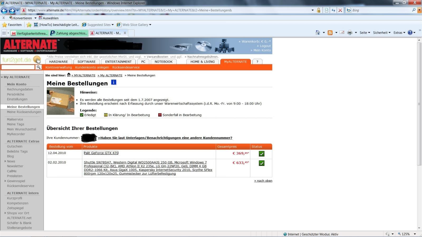Screen dimensions: 422x237
Task: Open the HOME & LIVING navigation tab
Action: point(203,62)
